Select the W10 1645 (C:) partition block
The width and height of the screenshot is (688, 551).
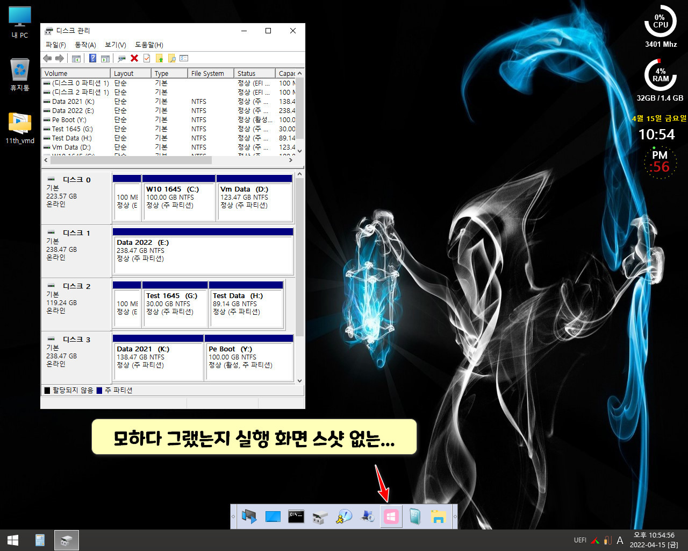click(179, 197)
